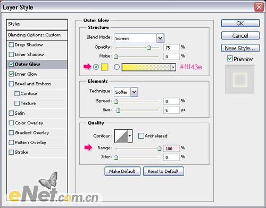The height and width of the screenshot is (208, 266).
Task: Click Reset to Default button
Action: pos(163,171)
